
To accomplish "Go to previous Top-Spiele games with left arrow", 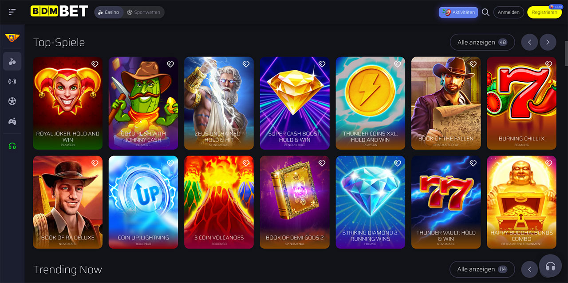I will (529, 42).
